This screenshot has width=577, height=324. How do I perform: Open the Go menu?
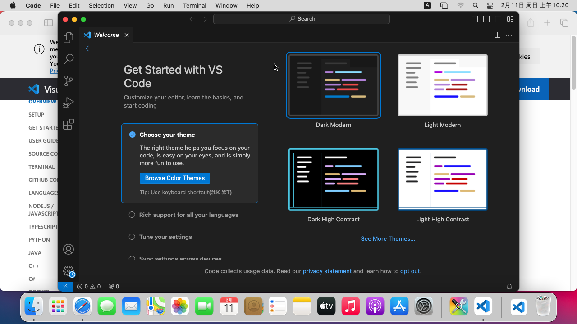tap(150, 5)
